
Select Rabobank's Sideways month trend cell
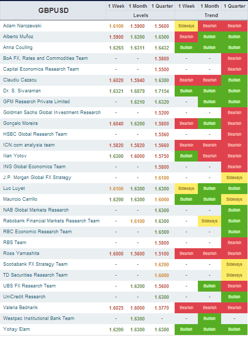(209, 221)
